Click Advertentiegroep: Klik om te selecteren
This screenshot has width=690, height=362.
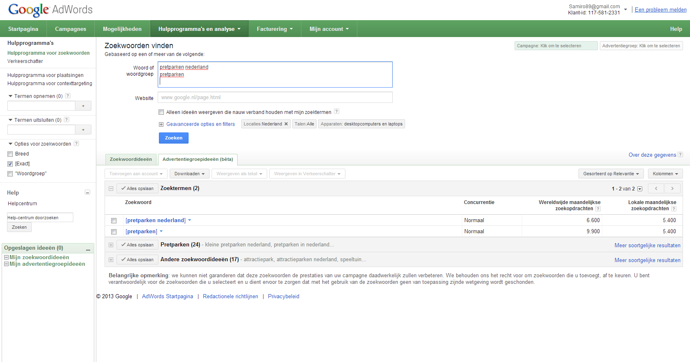(641, 46)
